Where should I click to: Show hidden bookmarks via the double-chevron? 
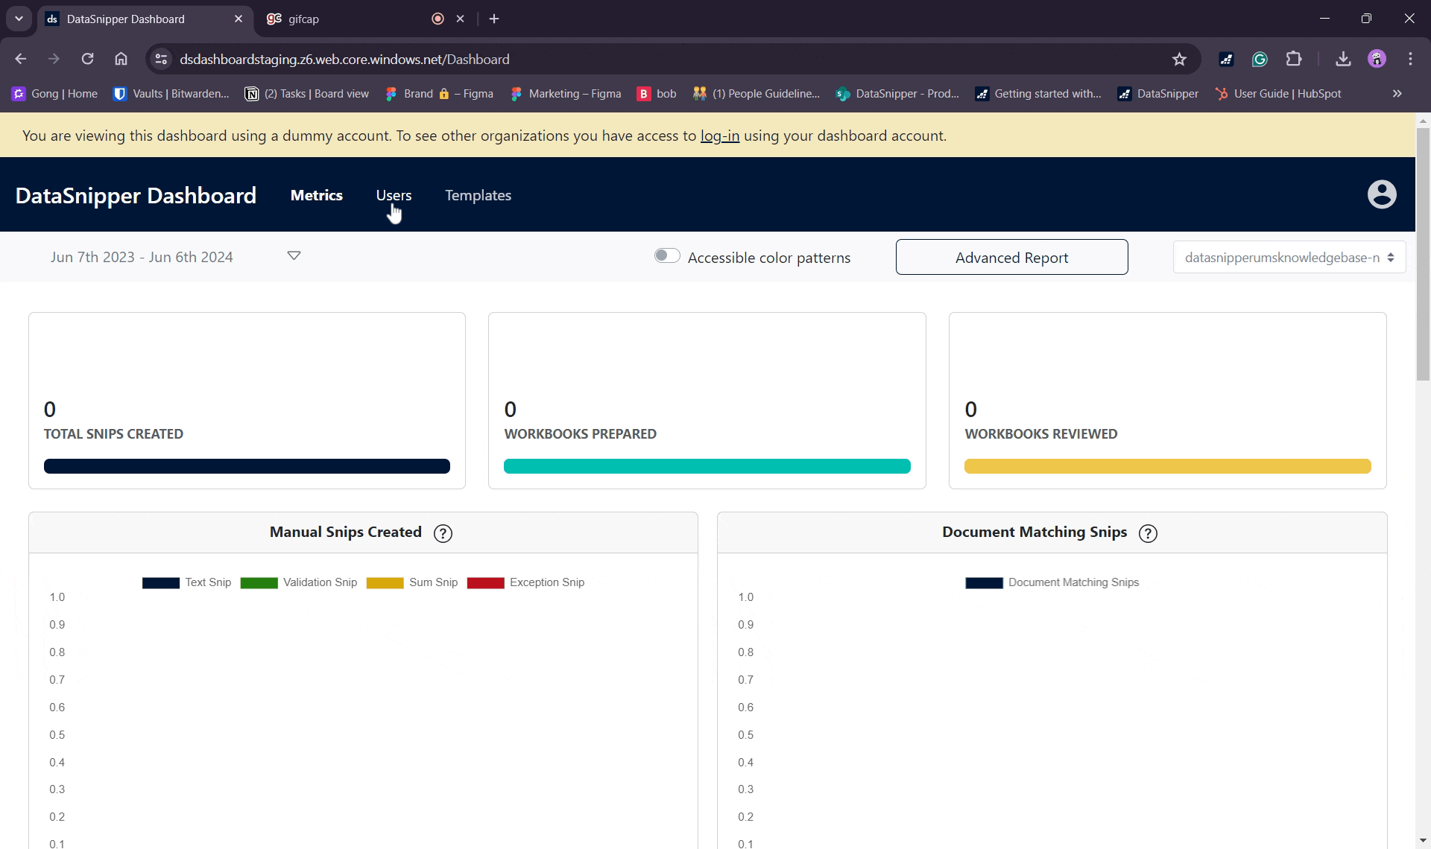click(x=1397, y=94)
